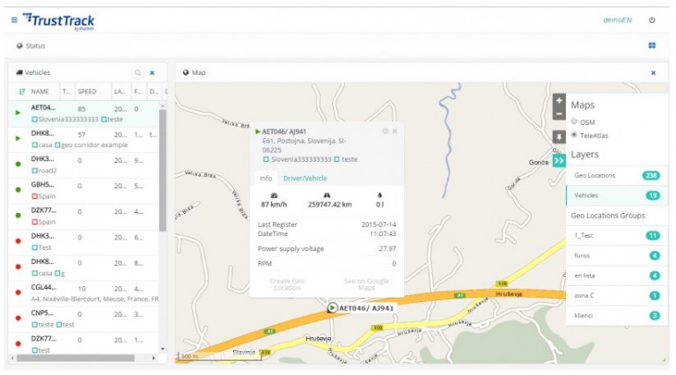Click the sort icon in vehicles table header
Image resolution: width=676 pixels, height=375 pixels.
(x=21, y=92)
